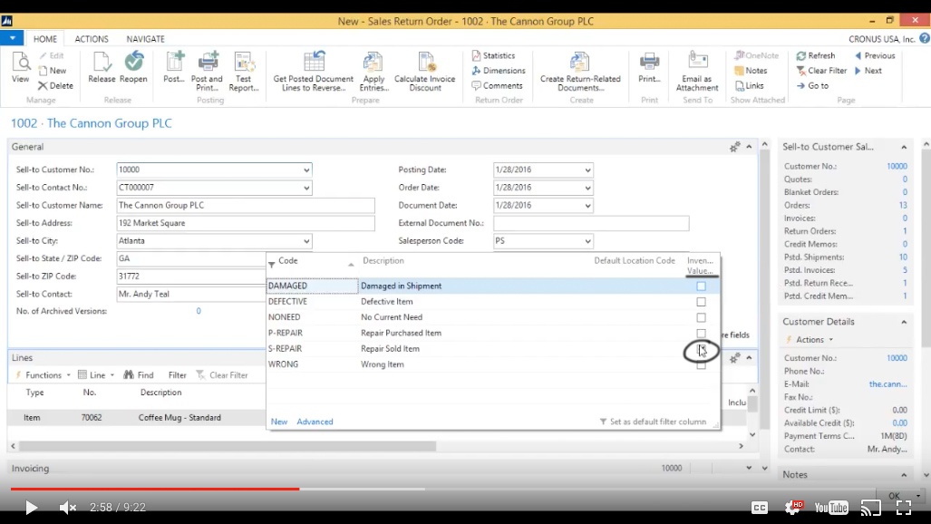
Task: Collapse the Customer Details factbox
Action: [904, 322]
